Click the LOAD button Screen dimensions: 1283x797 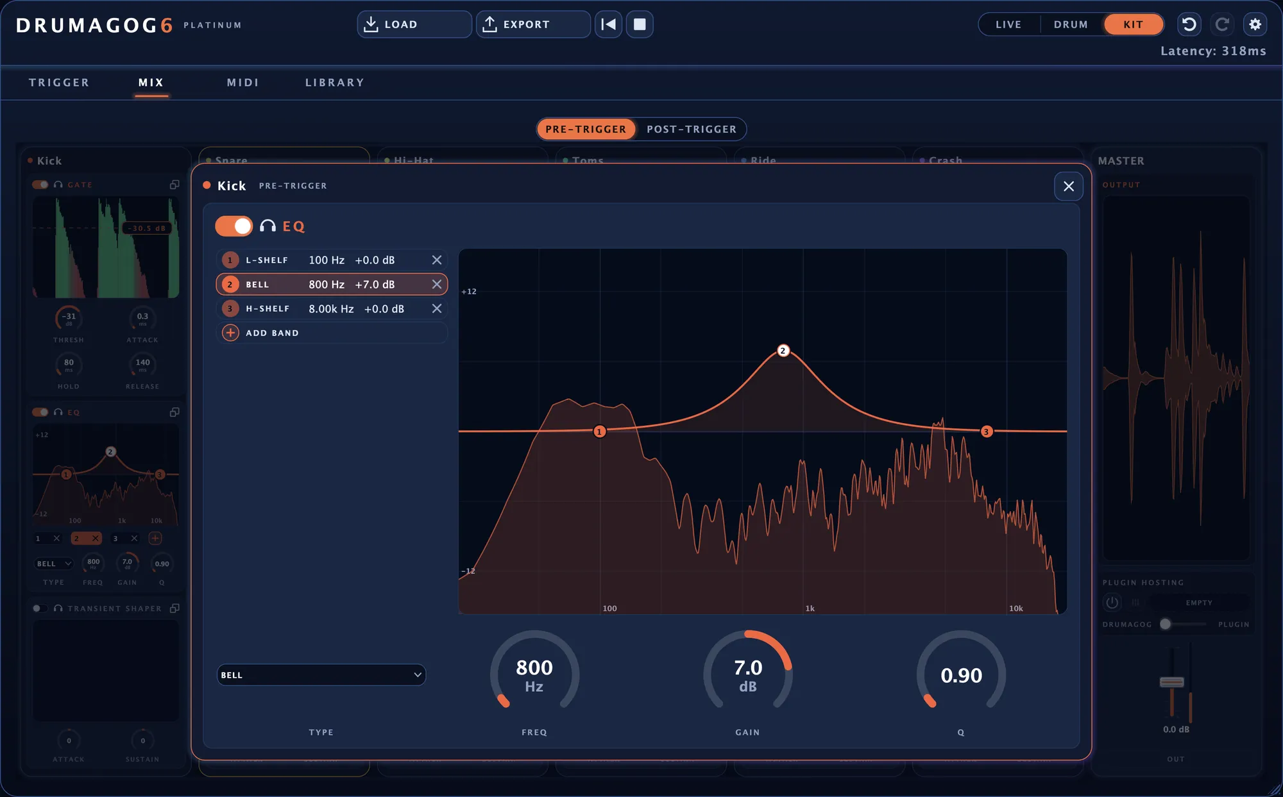coord(414,24)
